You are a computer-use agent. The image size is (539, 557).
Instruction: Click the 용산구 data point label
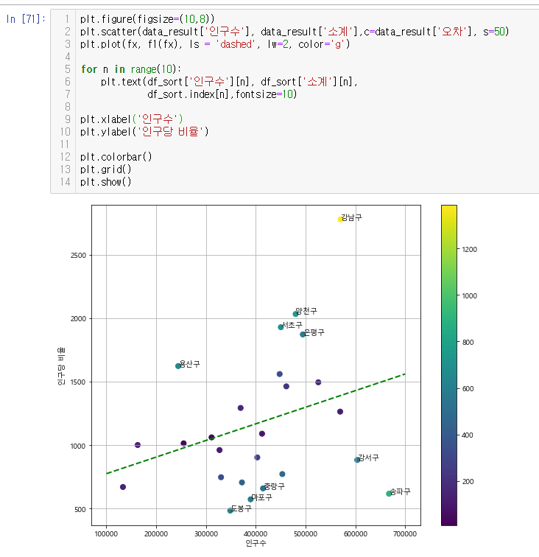pyautogui.click(x=189, y=364)
